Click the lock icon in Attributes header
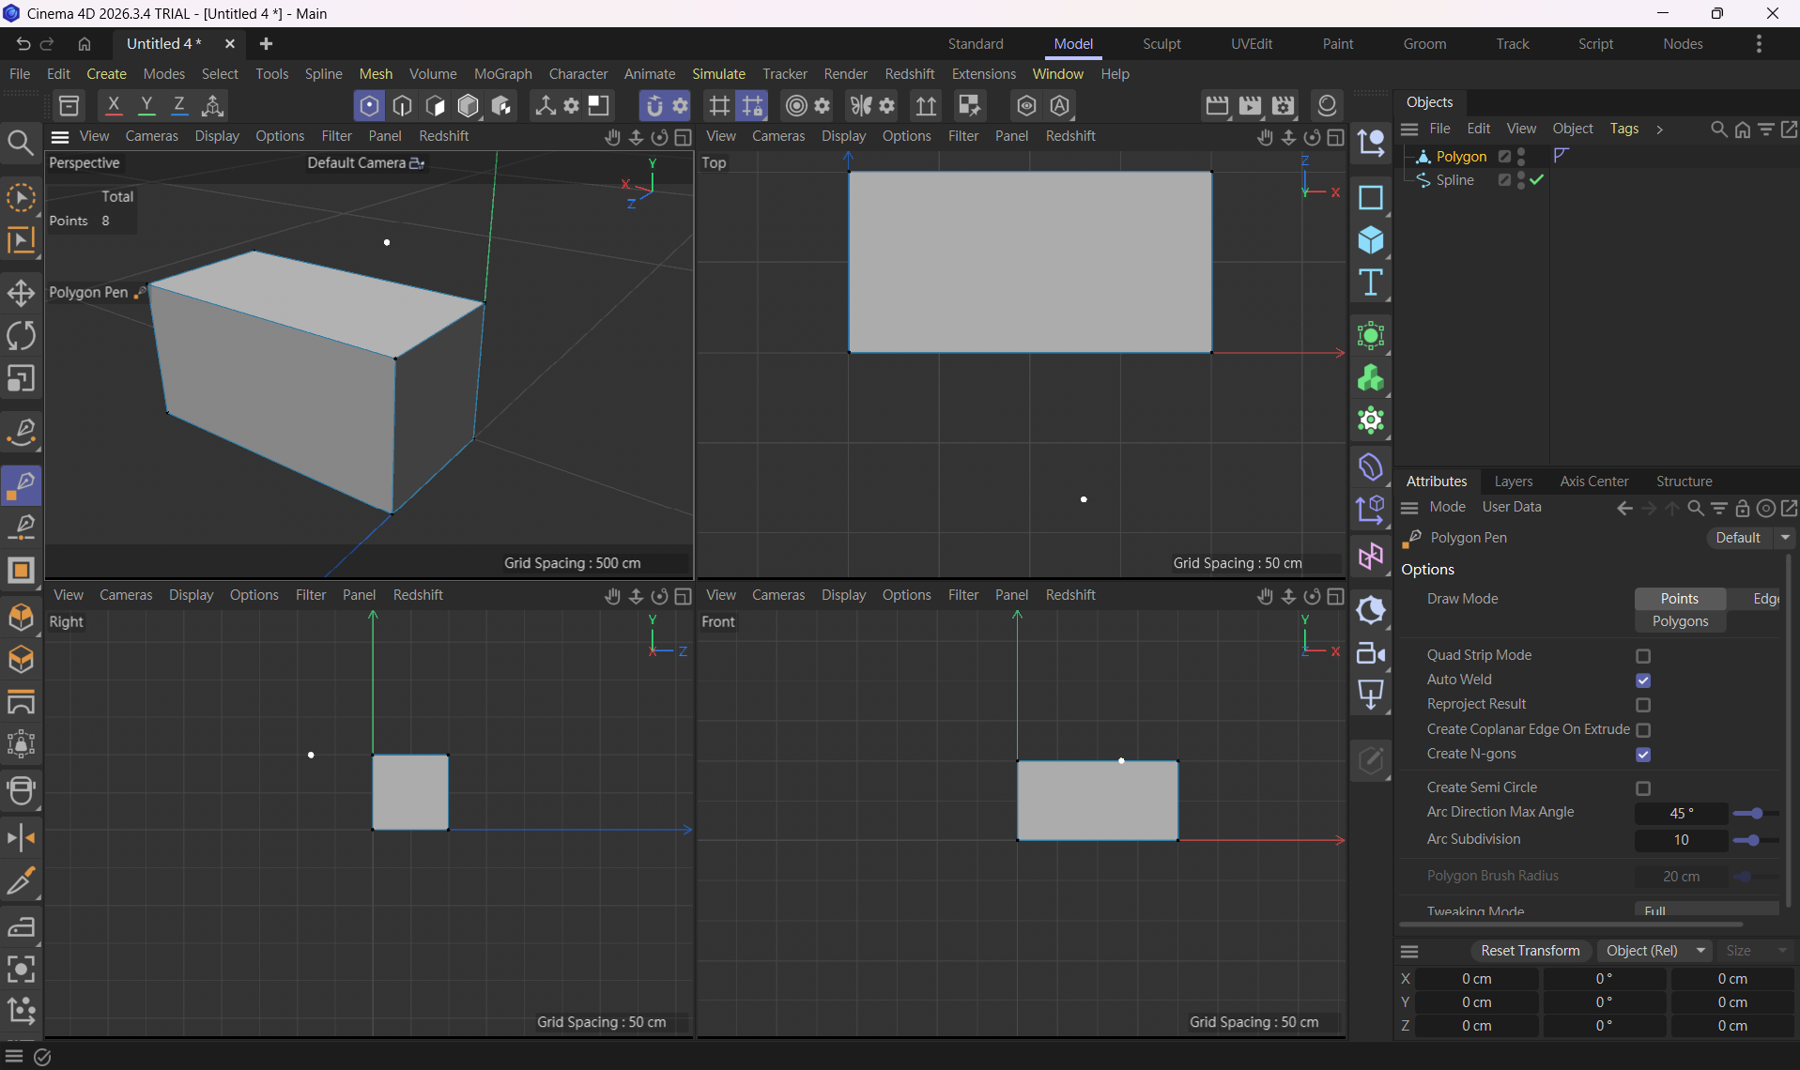 click(1742, 508)
